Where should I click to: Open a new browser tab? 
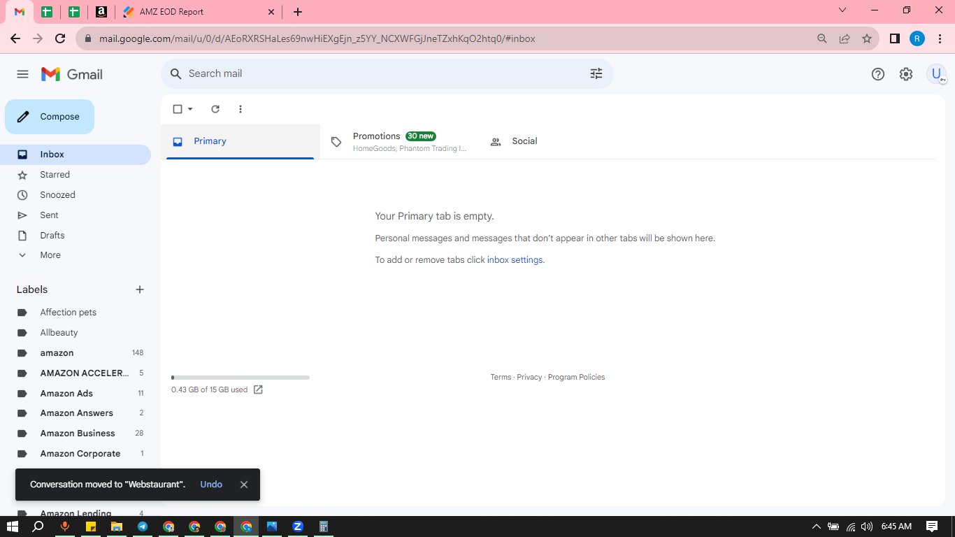click(x=298, y=12)
